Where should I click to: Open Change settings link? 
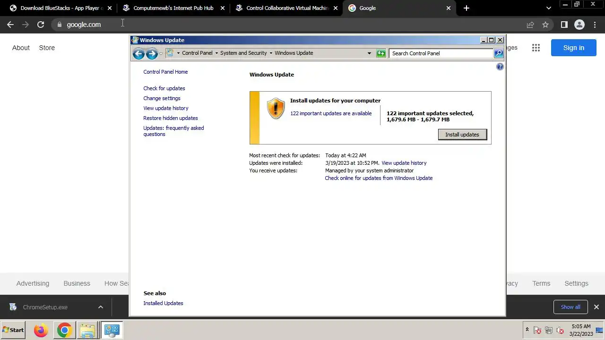(x=162, y=98)
